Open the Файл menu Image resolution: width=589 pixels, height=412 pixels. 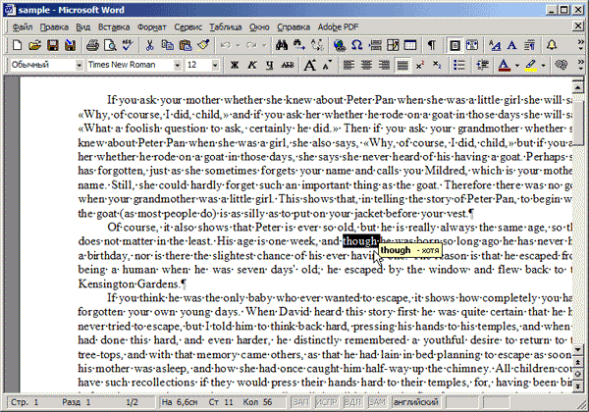pos(23,27)
